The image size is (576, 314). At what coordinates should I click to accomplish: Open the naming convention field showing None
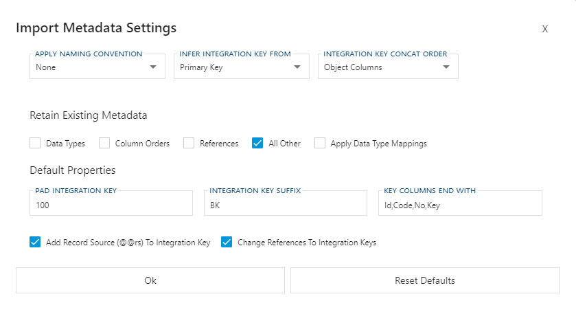89,67
